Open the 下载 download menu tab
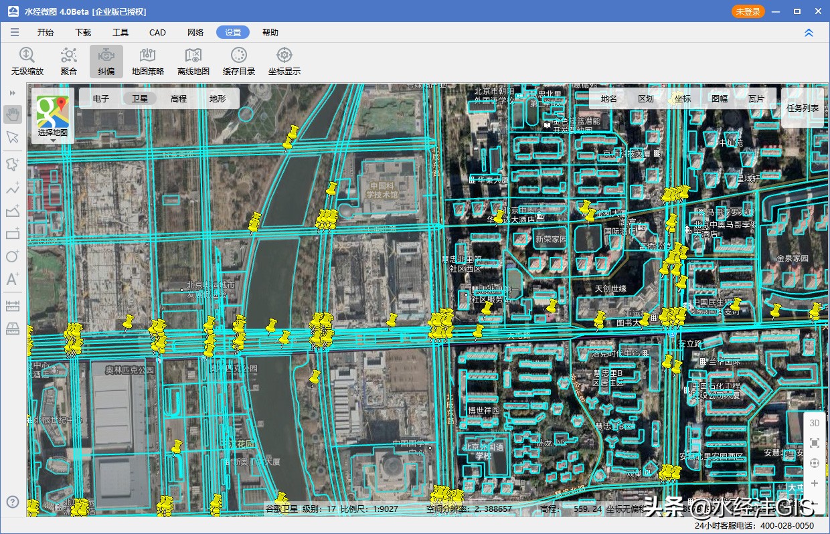The height and width of the screenshot is (534, 830). click(83, 33)
